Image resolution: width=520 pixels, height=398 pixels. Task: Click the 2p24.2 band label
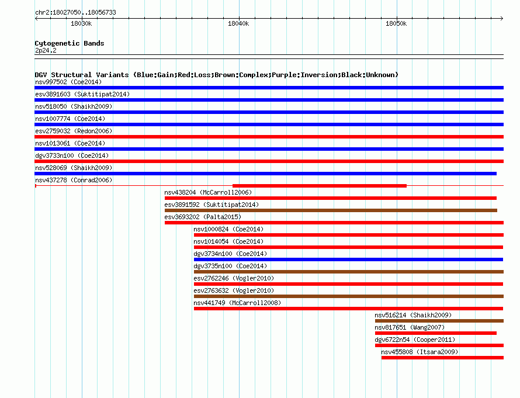pyautogui.click(x=46, y=50)
